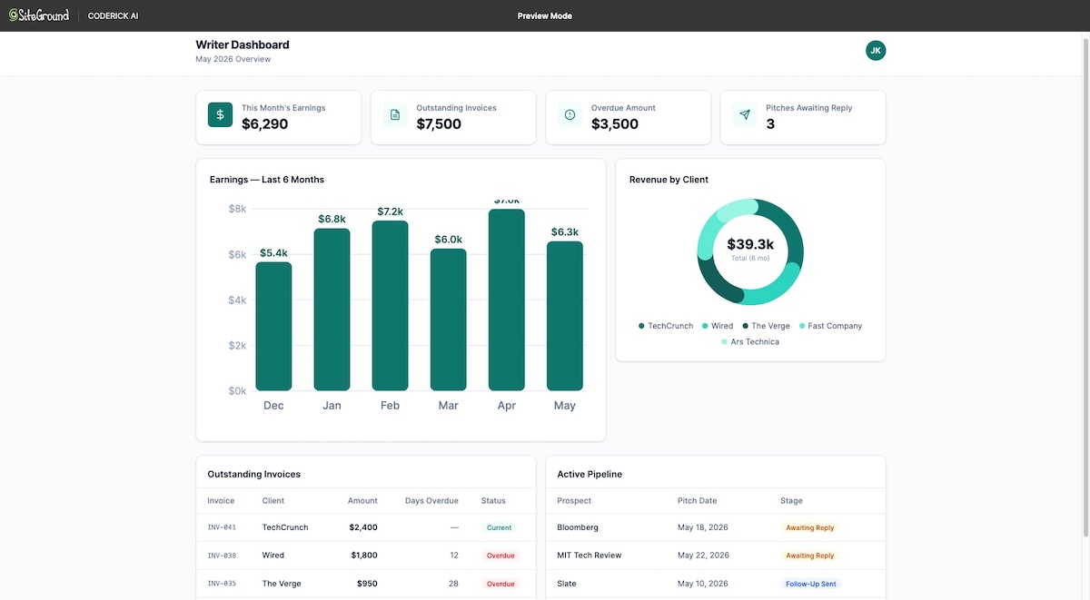Click invoice number INV-038
Image resolution: width=1090 pixels, height=600 pixels.
point(222,556)
